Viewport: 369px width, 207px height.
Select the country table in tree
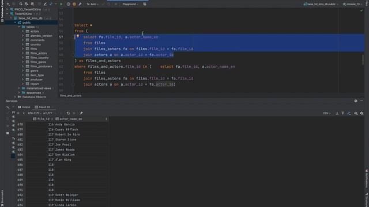click(x=36, y=44)
